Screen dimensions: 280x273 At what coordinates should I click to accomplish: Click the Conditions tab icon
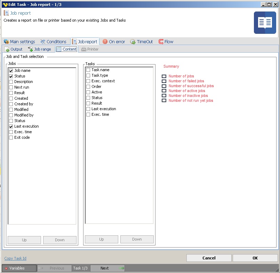[43, 41]
